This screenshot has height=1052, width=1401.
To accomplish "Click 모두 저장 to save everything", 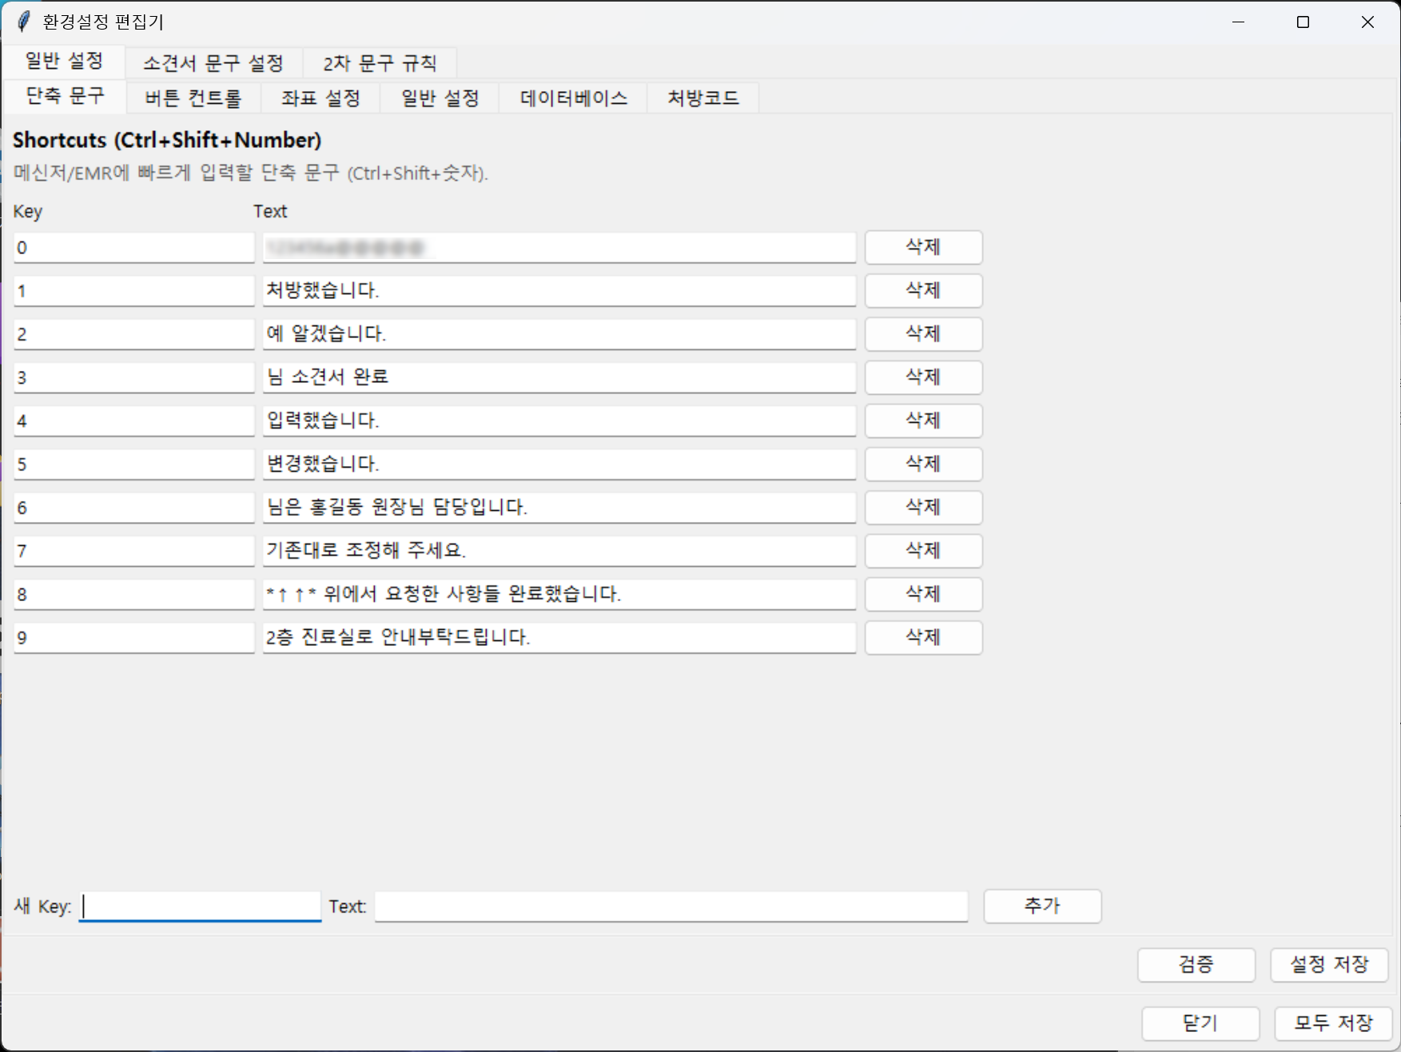I will (1329, 1023).
